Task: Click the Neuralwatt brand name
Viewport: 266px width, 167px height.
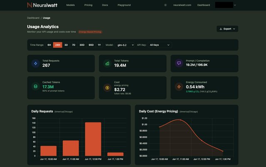Action: [45, 5]
